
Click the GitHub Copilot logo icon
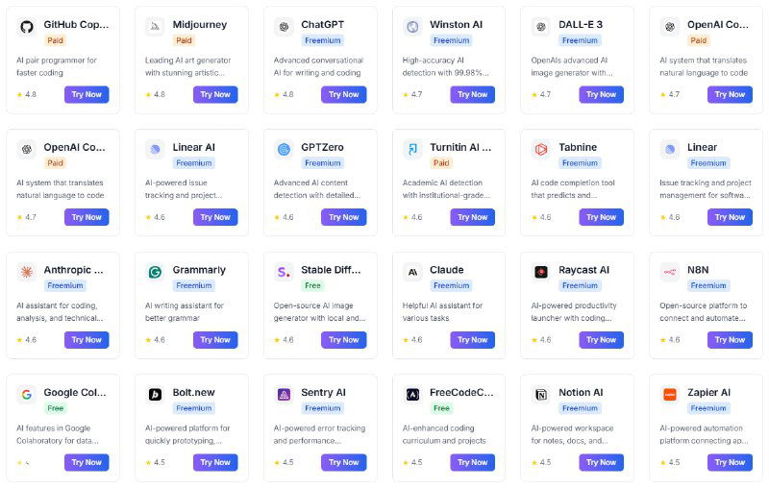pyautogui.click(x=26, y=27)
